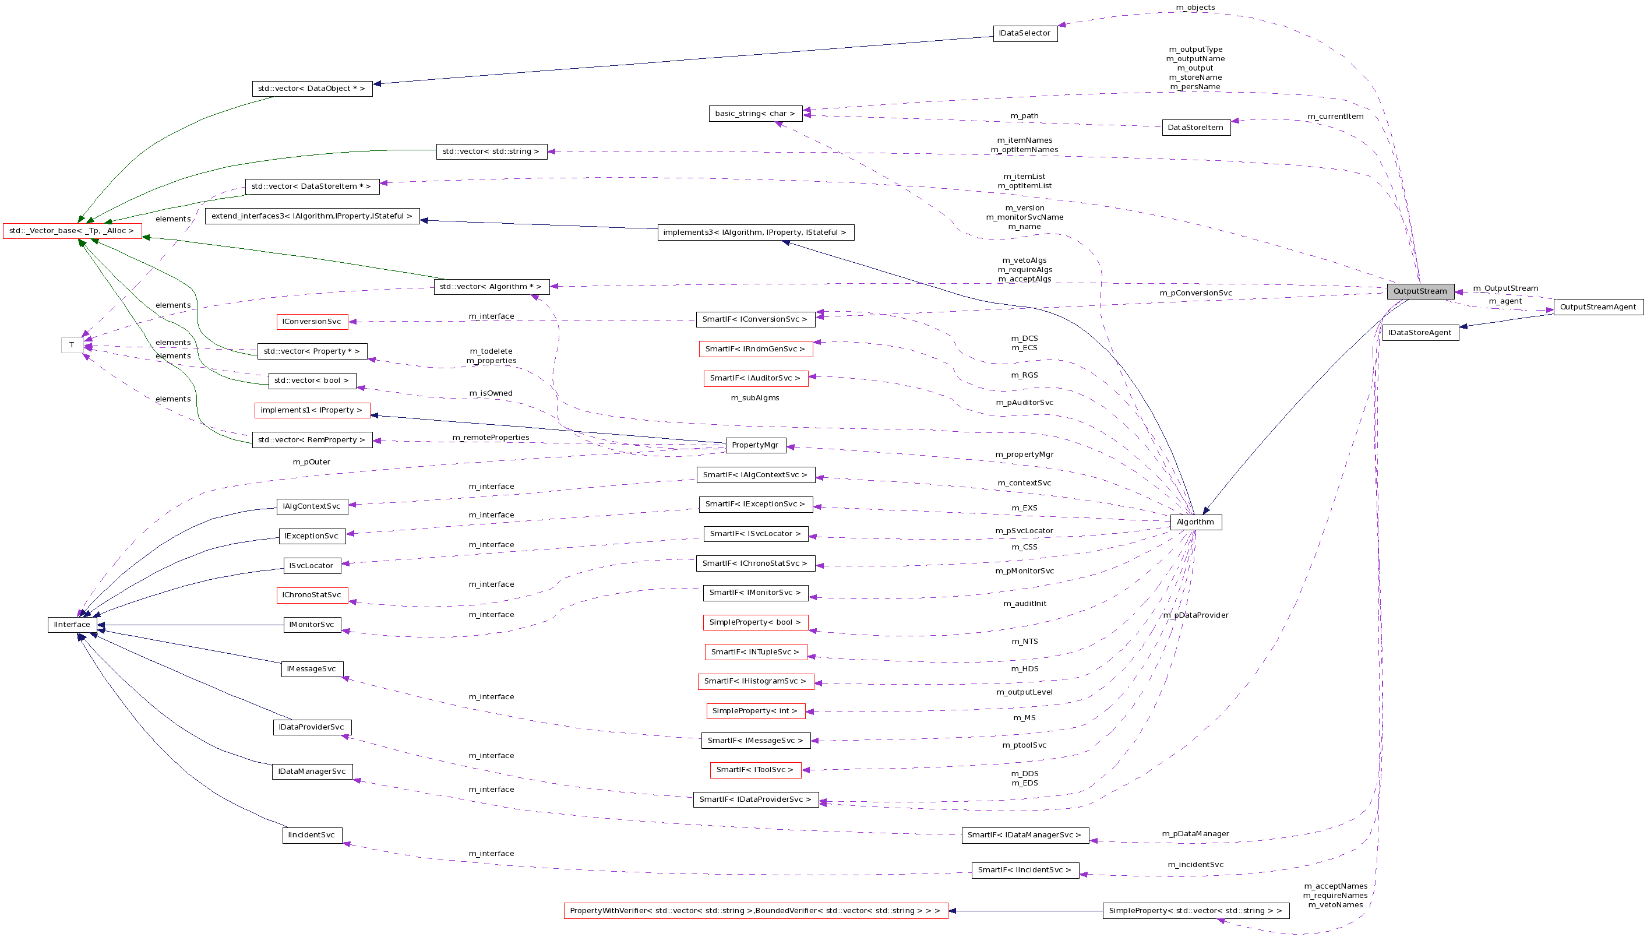1647x937 pixels.
Task: Open the PropertyWithVerifier node at bottom
Action: pyautogui.click(x=755, y=911)
